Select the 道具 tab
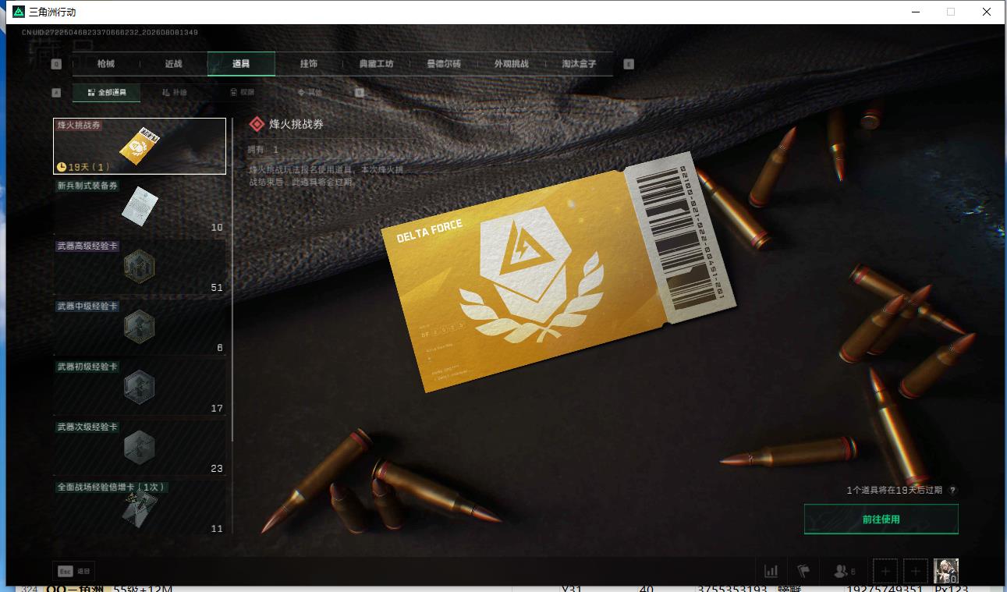Screen dimensions: 1007x592 [x=241, y=64]
